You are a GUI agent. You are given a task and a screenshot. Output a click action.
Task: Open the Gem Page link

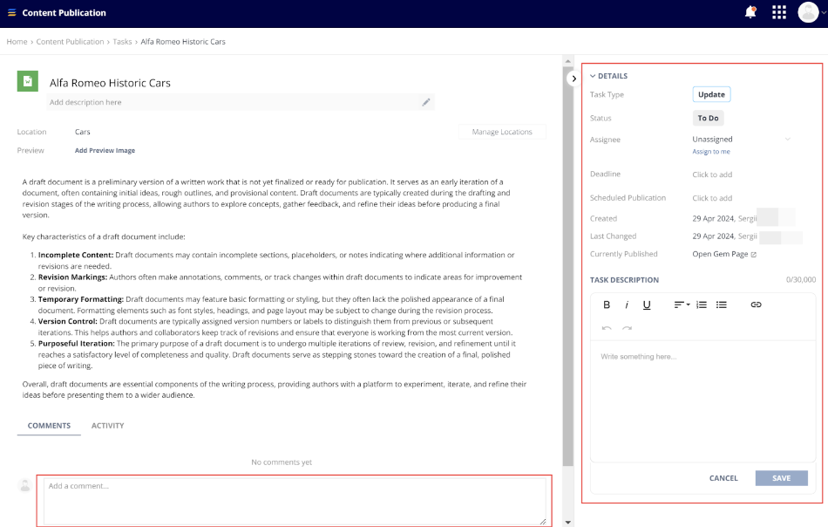pyautogui.click(x=720, y=254)
